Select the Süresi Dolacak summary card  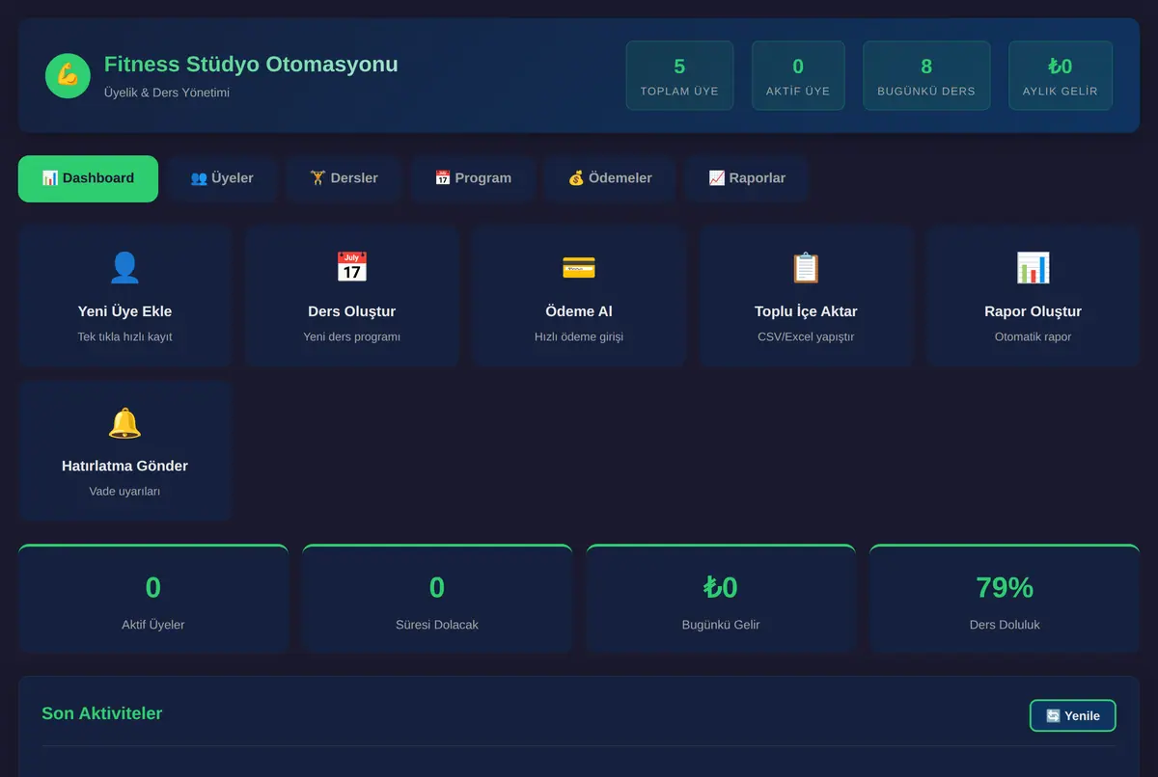pos(437,599)
